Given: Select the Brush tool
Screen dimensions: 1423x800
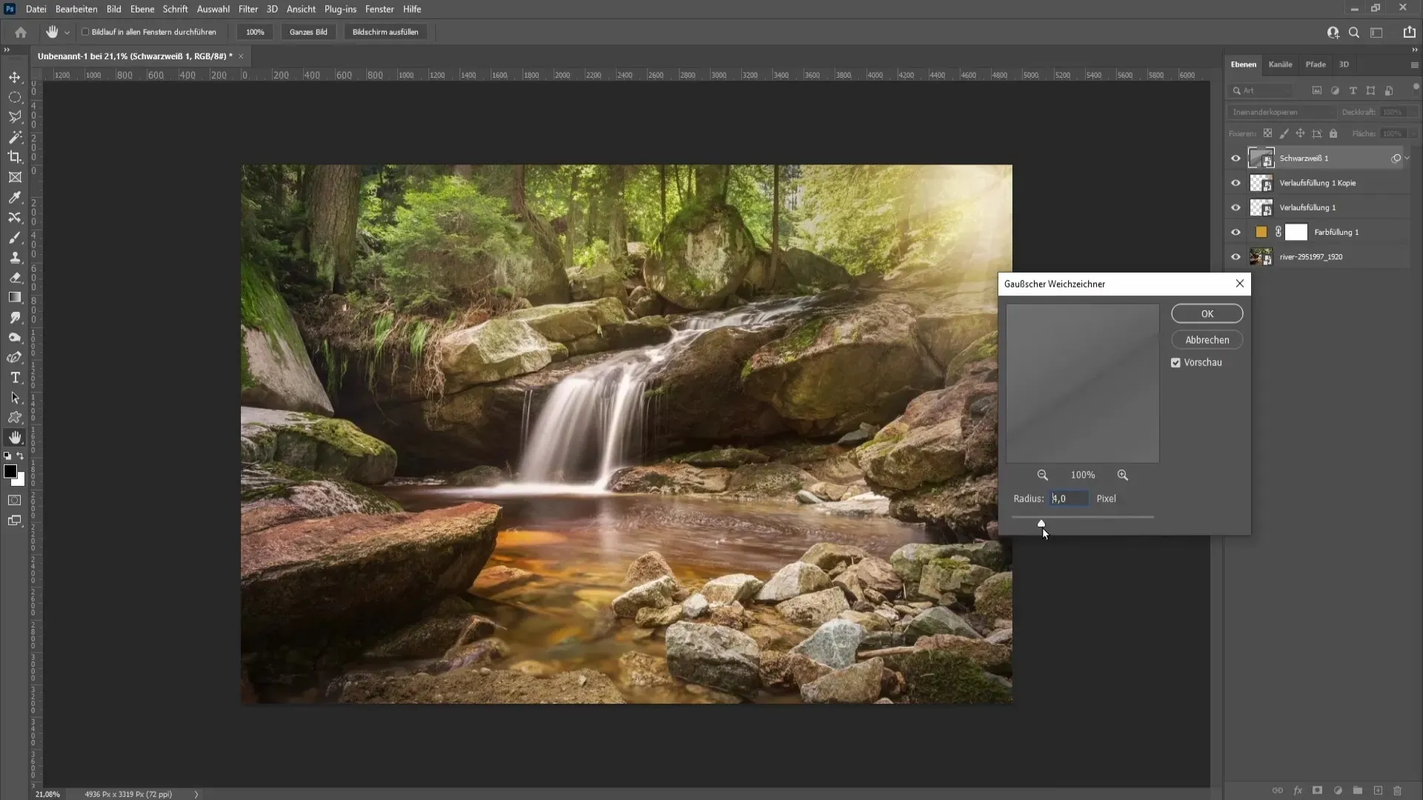Looking at the screenshot, I should pyautogui.click(x=15, y=238).
